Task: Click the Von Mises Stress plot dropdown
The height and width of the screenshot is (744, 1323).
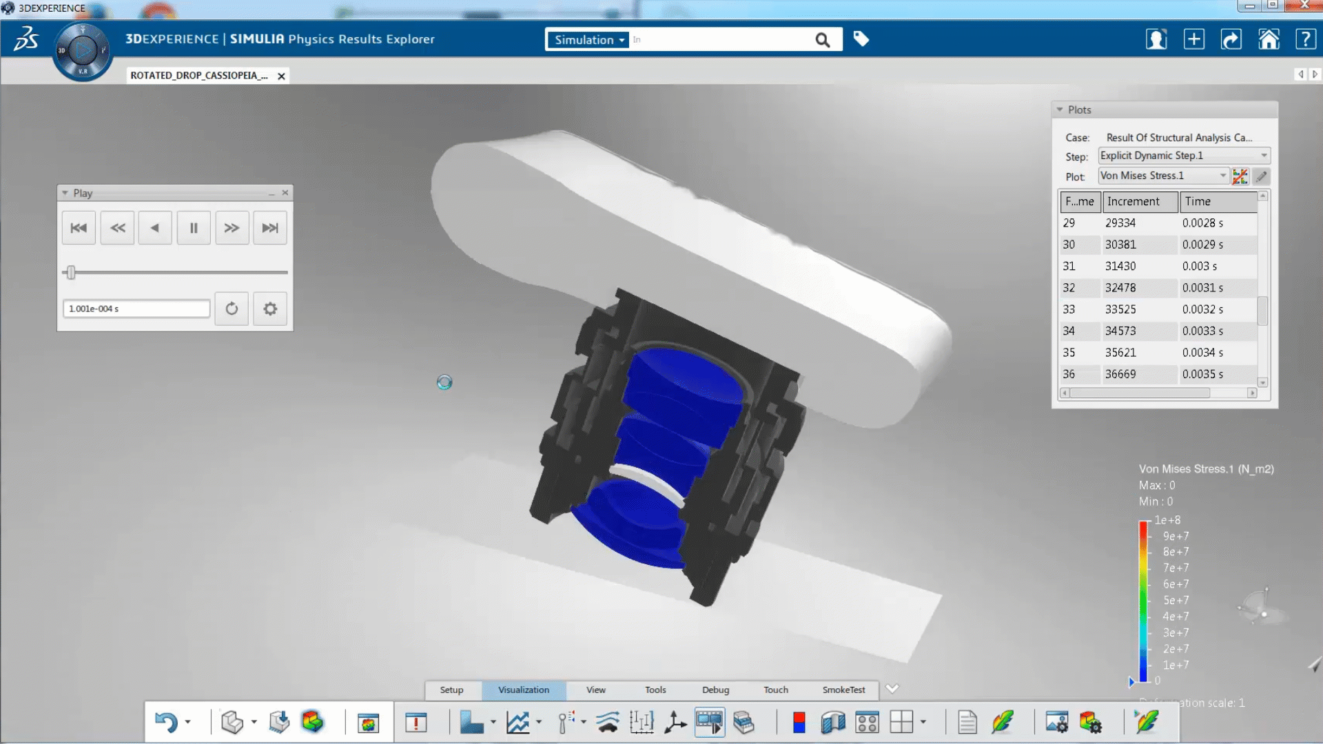Action: [1222, 176]
